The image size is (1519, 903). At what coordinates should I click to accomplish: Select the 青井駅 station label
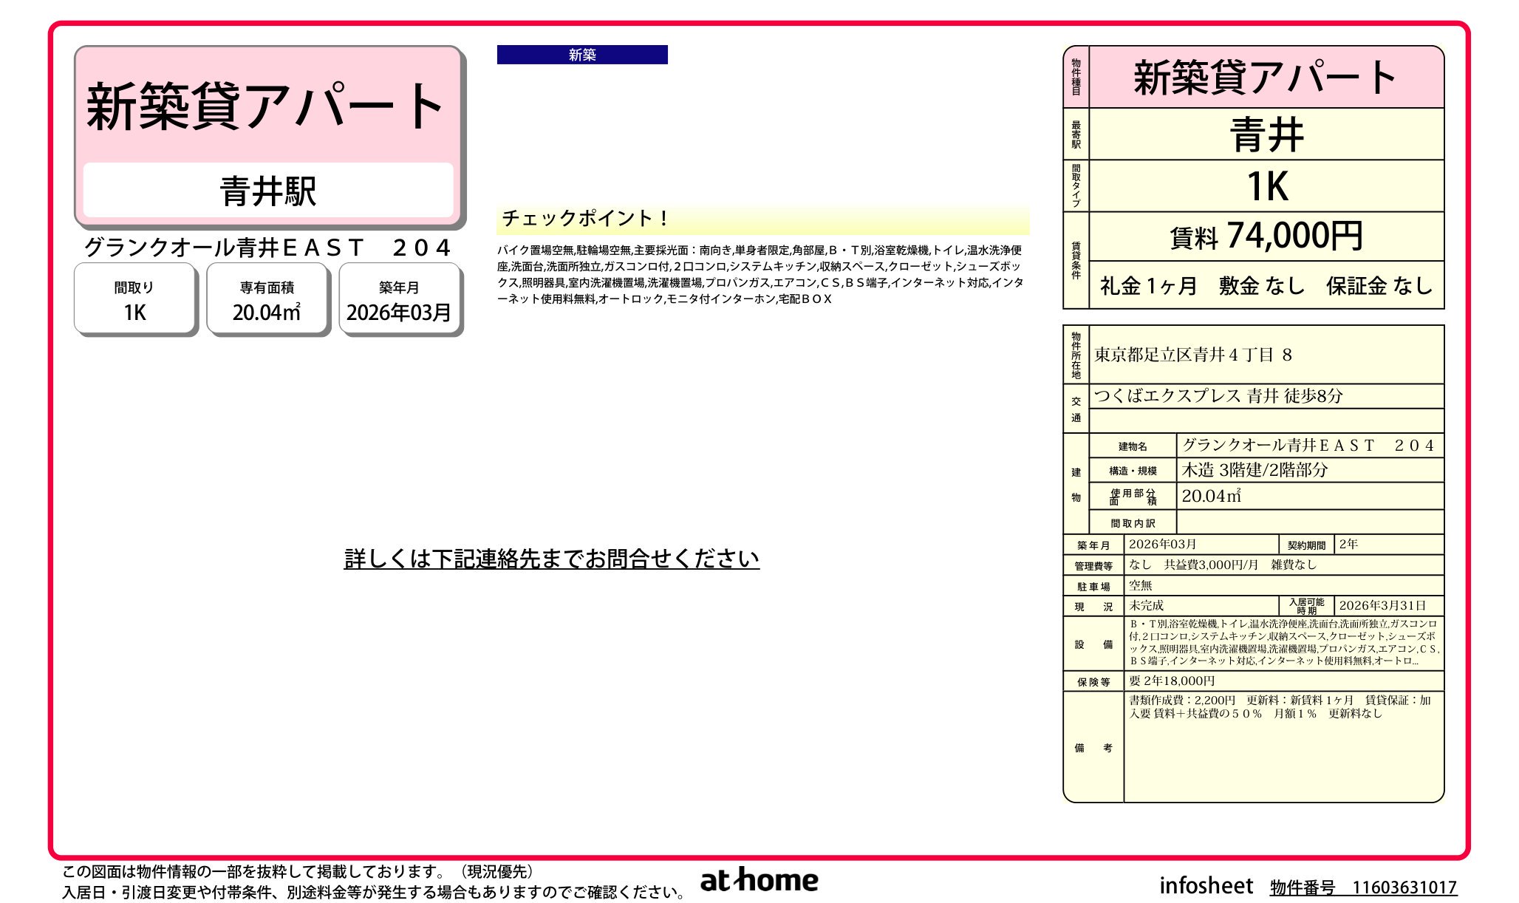[267, 191]
